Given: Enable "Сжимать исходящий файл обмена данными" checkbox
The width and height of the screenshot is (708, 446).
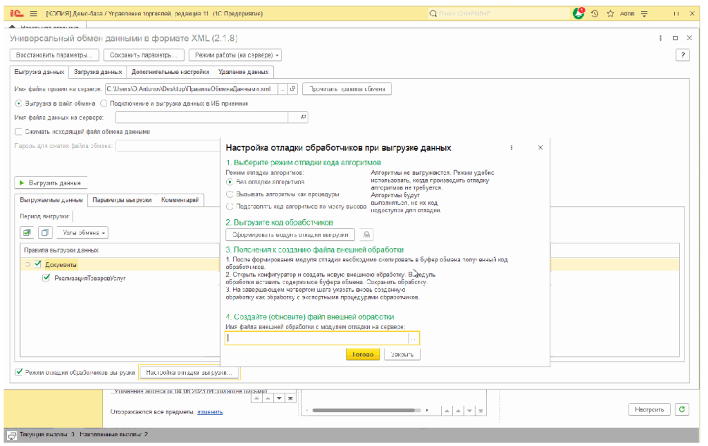Looking at the screenshot, I should pyautogui.click(x=19, y=131).
